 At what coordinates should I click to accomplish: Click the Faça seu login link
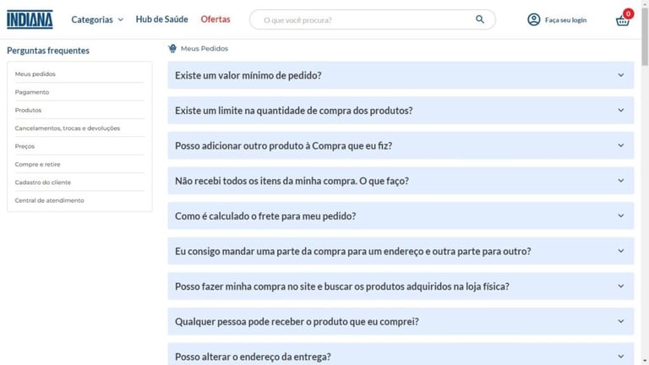tap(565, 19)
